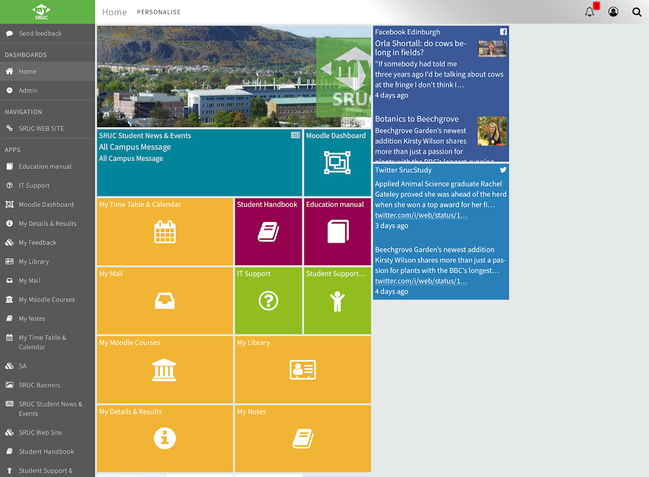Open Student Handbook in sidebar
The width and height of the screenshot is (649, 477).
click(47, 451)
